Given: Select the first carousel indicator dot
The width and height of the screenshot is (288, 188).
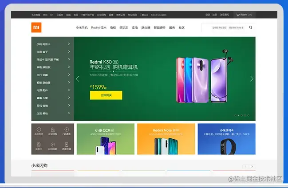Looking at the screenshot, I should (235, 115).
